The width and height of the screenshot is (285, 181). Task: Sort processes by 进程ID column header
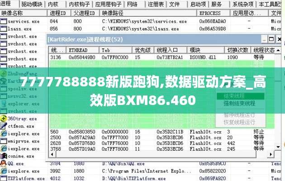click(59, 13)
